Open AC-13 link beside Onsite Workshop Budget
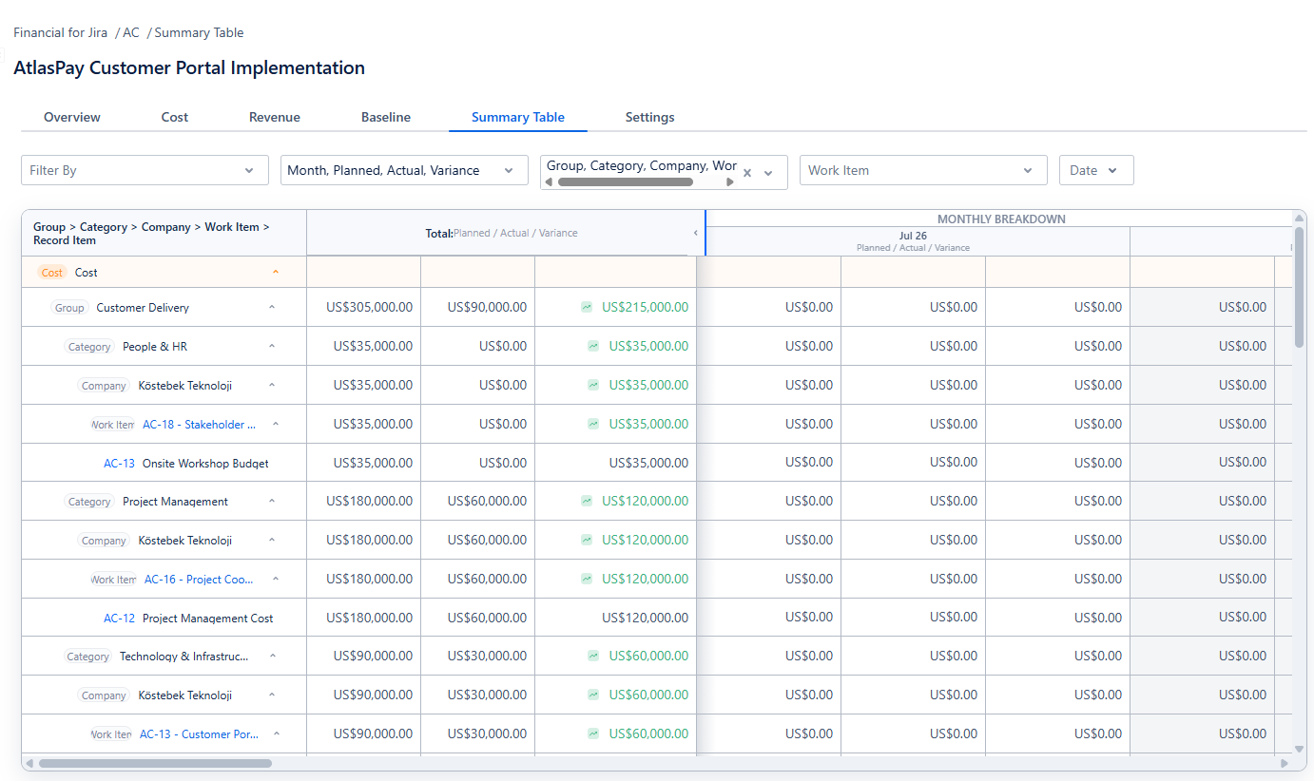This screenshot has height=781, width=1314. [x=120, y=464]
